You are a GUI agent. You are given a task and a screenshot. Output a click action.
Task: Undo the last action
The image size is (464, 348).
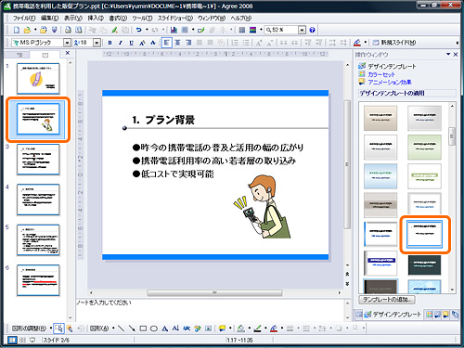click(139, 30)
